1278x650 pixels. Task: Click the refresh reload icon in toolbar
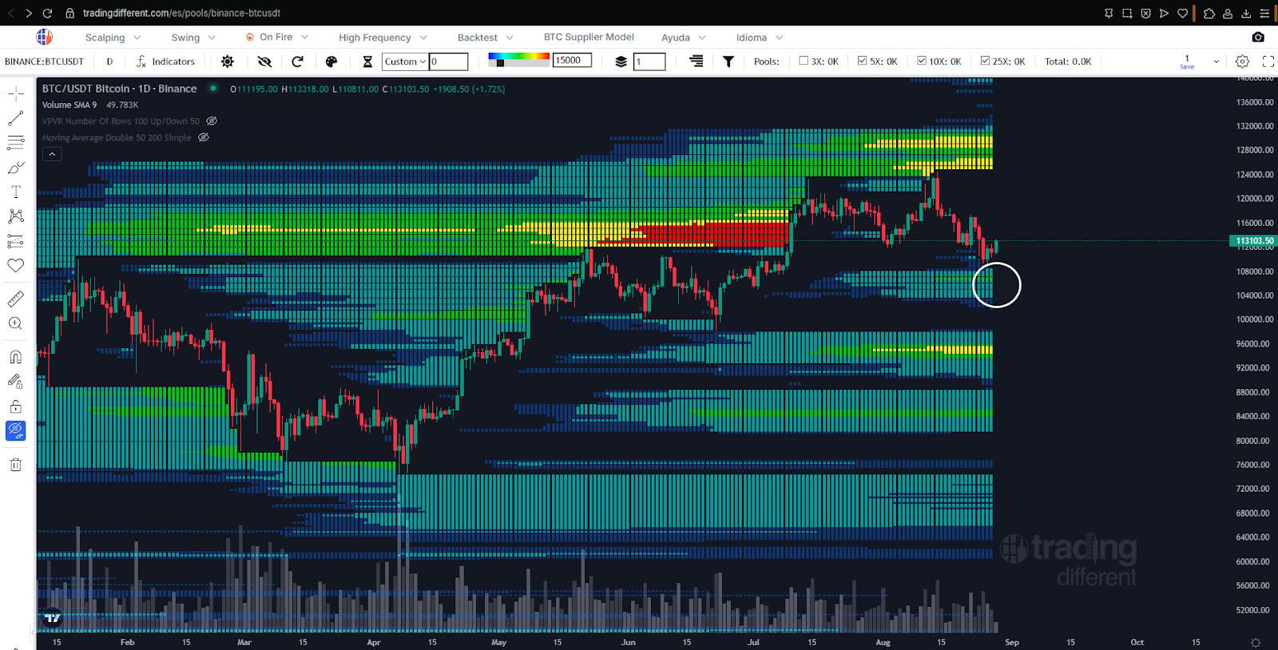[298, 61]
